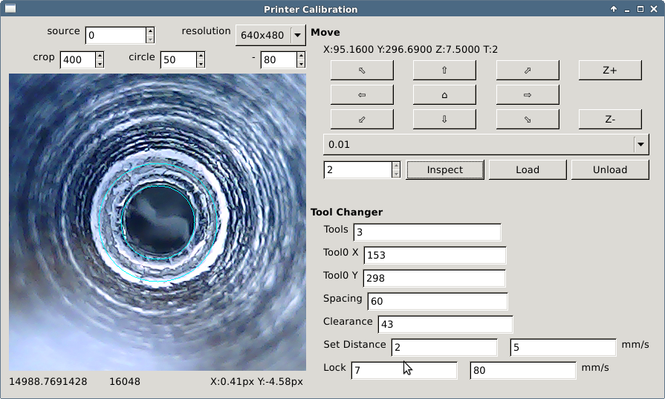
Task: Open the window menu icon in title bar
Action: pos(10,8)
